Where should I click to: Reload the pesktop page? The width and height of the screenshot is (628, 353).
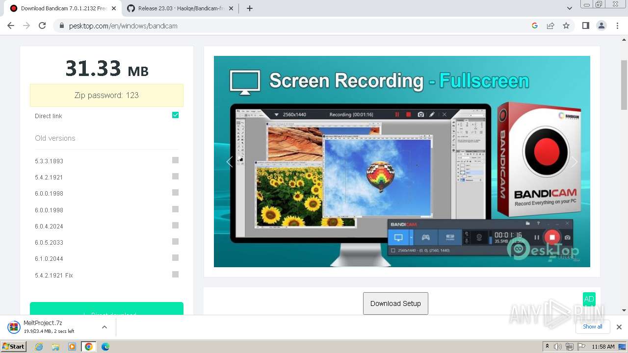tap(42, 25)
